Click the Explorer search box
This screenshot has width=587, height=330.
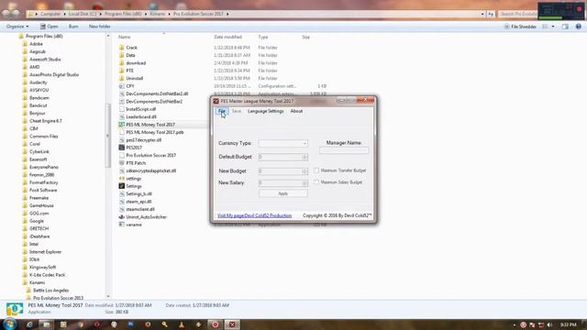tap(517, 14)
